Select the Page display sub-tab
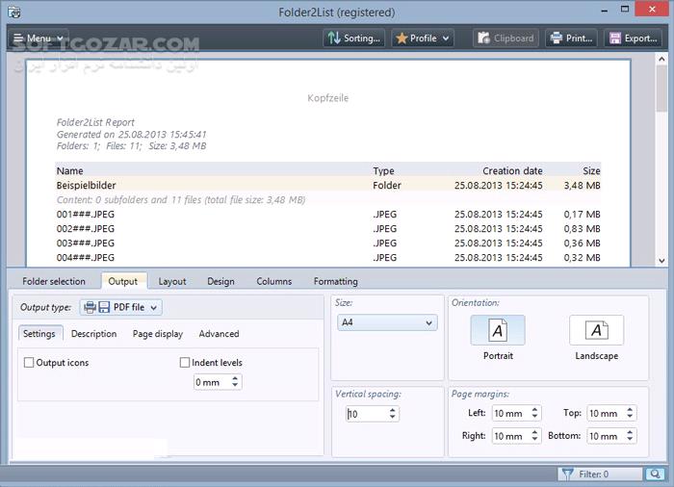Screen dimensions: 674x487 pos(158,334)
